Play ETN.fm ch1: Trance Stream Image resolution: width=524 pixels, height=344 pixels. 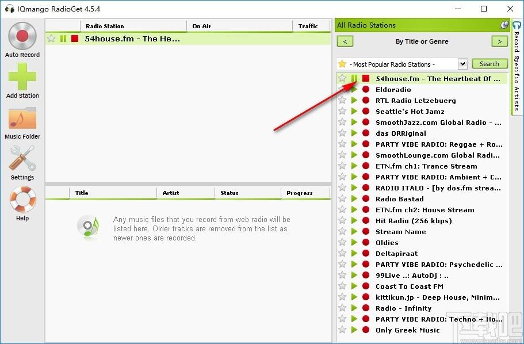click(354, 166)
